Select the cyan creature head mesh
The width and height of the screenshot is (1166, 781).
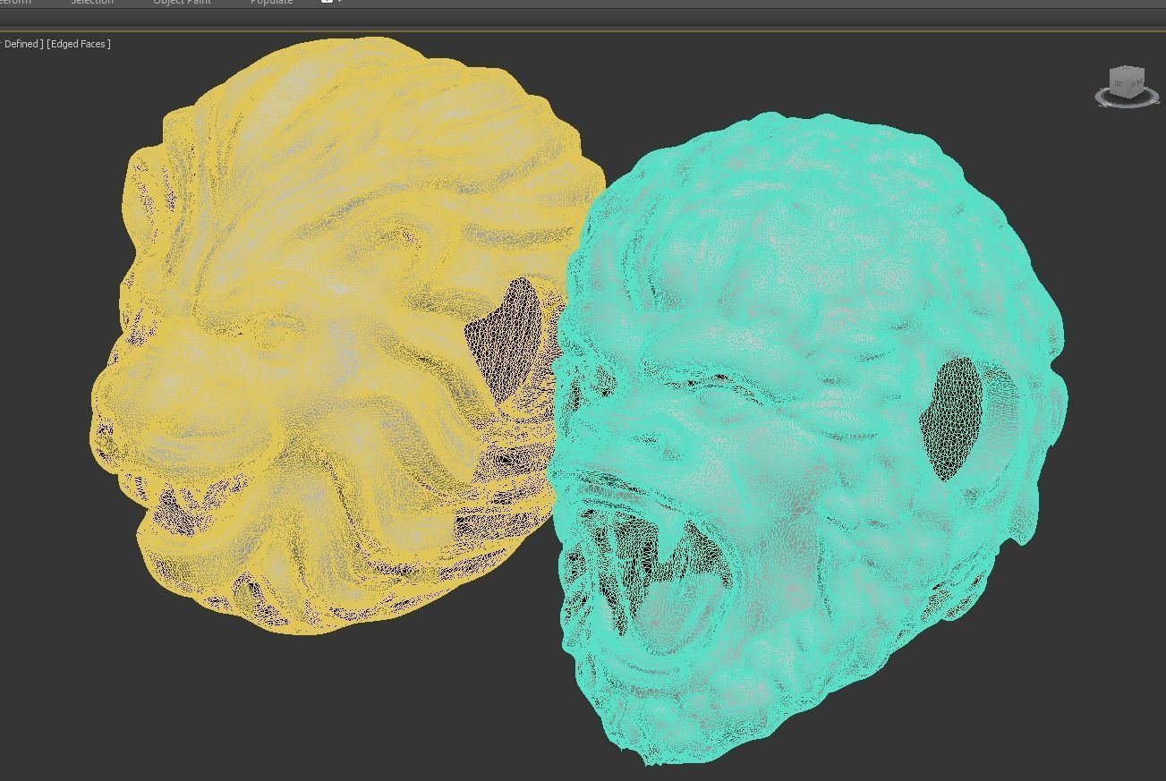click(x=805, y=268)
